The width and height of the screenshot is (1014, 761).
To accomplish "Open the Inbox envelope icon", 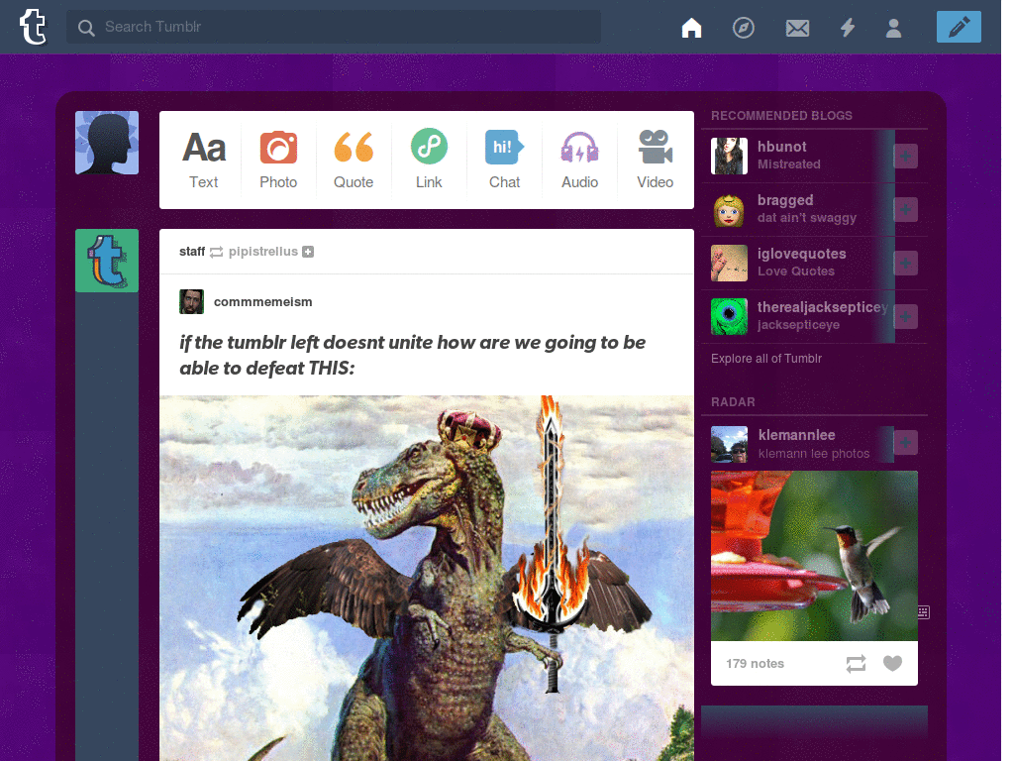I will click(x=797, y=28).
